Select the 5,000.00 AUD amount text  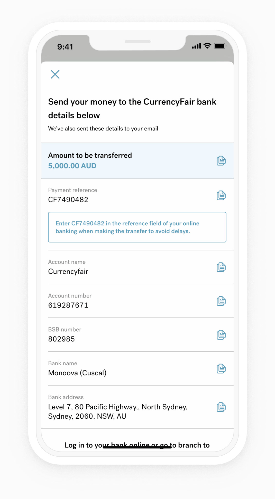tap(72, 166)
